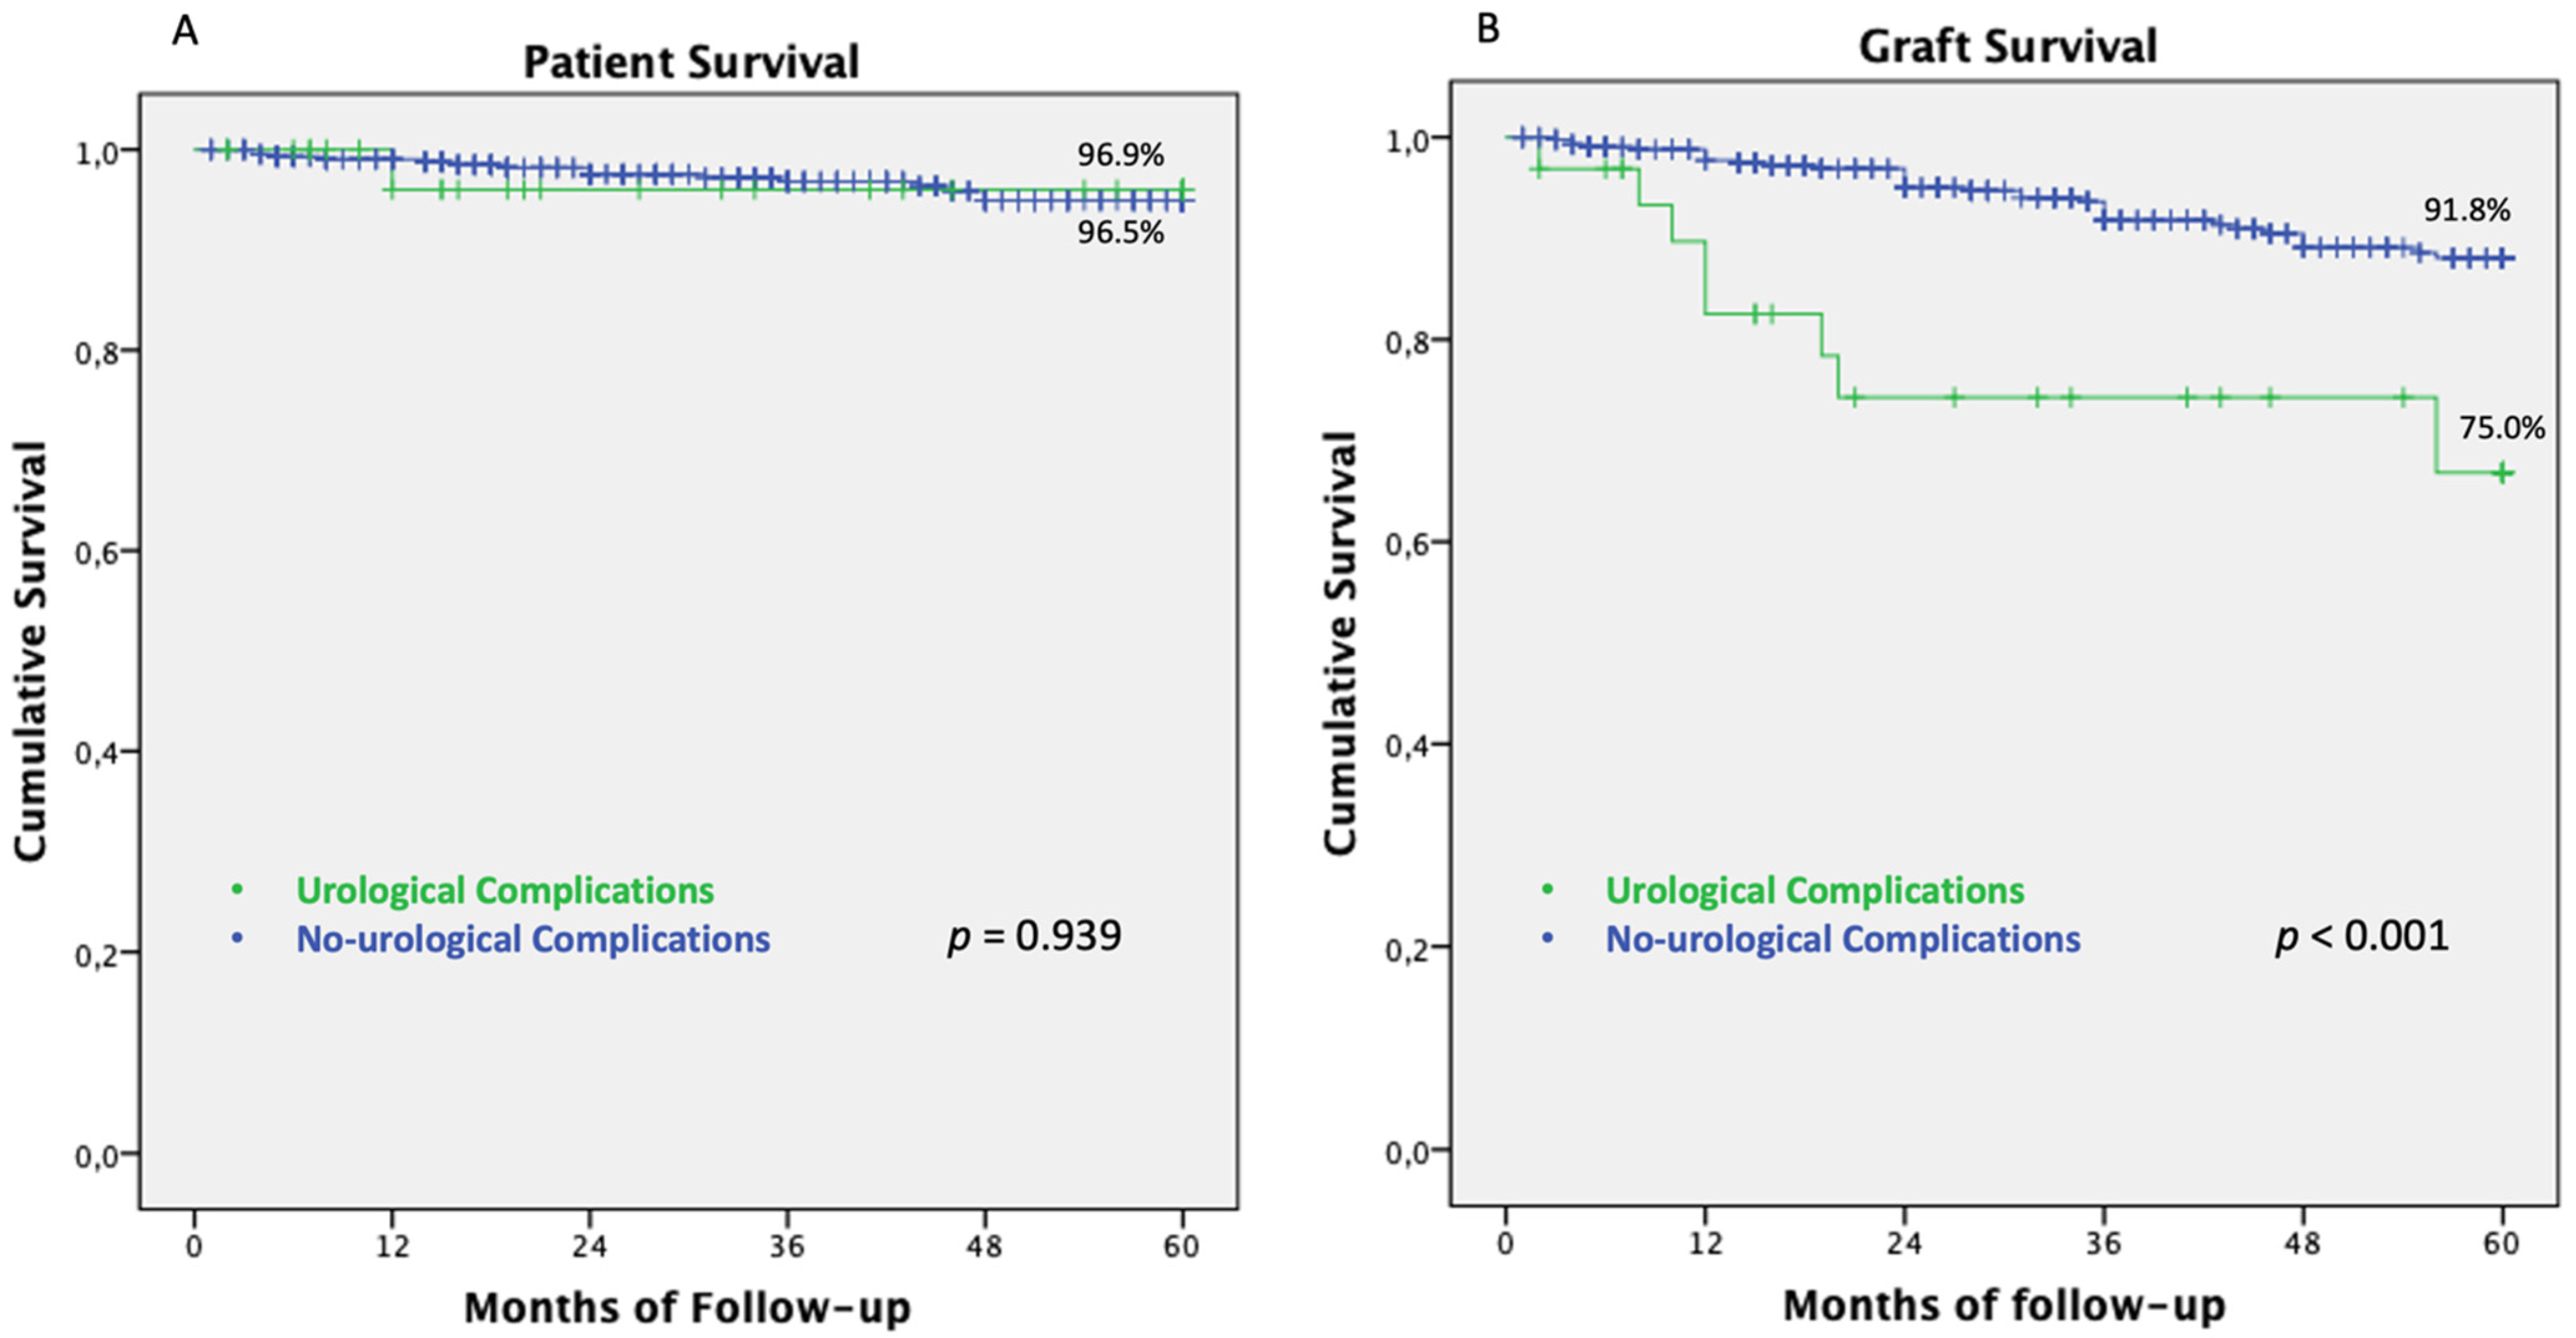Image resolution: width=2576 pixels, height=1338 pixels.
Task: Click the p = 0.939 value label
Action: (x=1034, y=937)
